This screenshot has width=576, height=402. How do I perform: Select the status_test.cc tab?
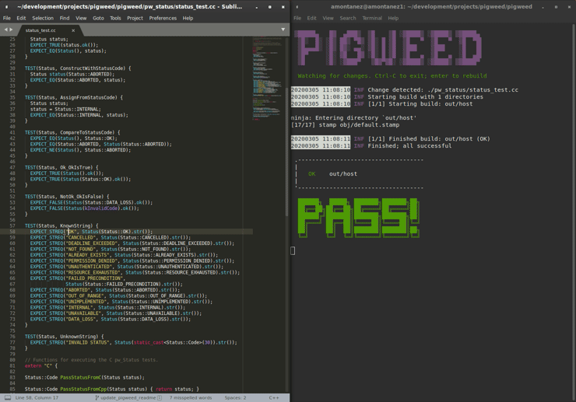40,30
